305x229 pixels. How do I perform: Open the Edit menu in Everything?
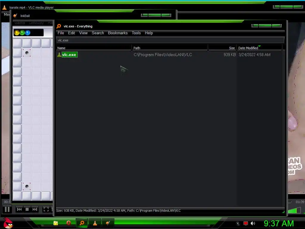click(x=71, y=33)
